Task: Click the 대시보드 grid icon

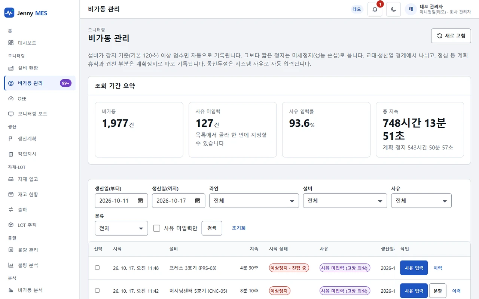Action: [11, 43]
